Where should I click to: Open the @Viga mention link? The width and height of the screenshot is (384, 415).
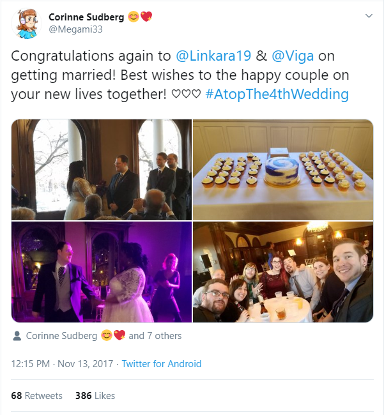(293, 56)
